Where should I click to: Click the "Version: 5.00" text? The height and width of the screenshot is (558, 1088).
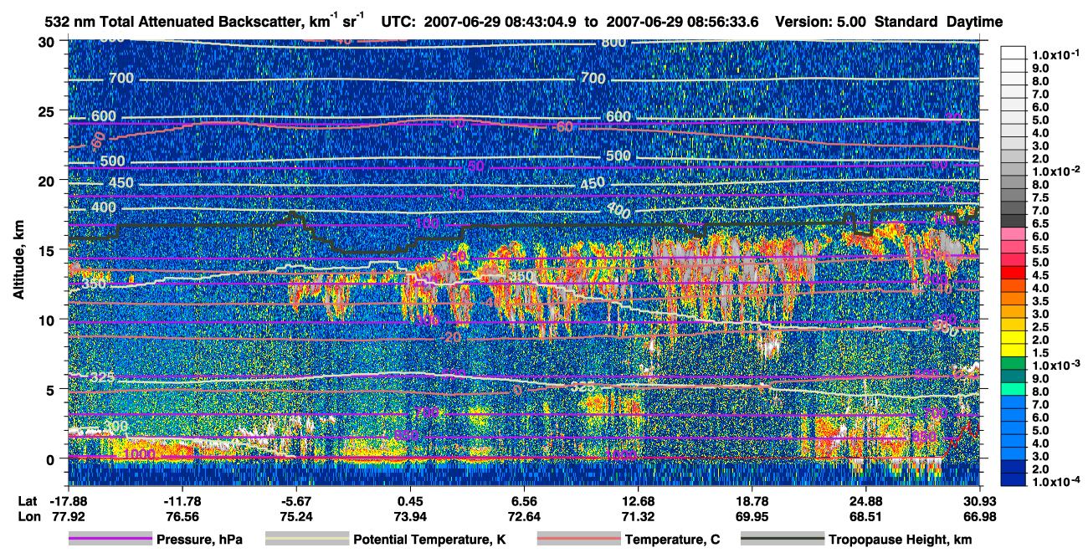(821, 22)
